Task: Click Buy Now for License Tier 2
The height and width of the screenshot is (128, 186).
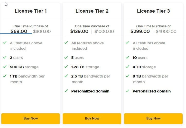Action: coord(92,119)
